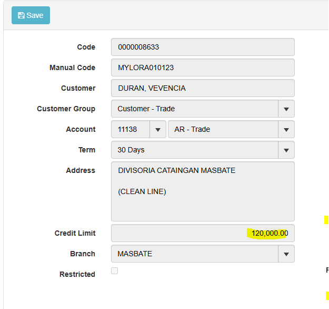Open the Branch dropdown showing MASBATE
The image size is (329, 309).
(x=286, y=254)
